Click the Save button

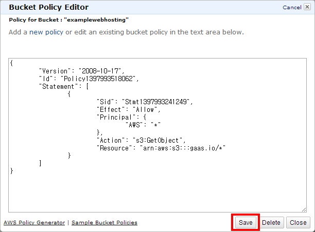click(246, 223)
